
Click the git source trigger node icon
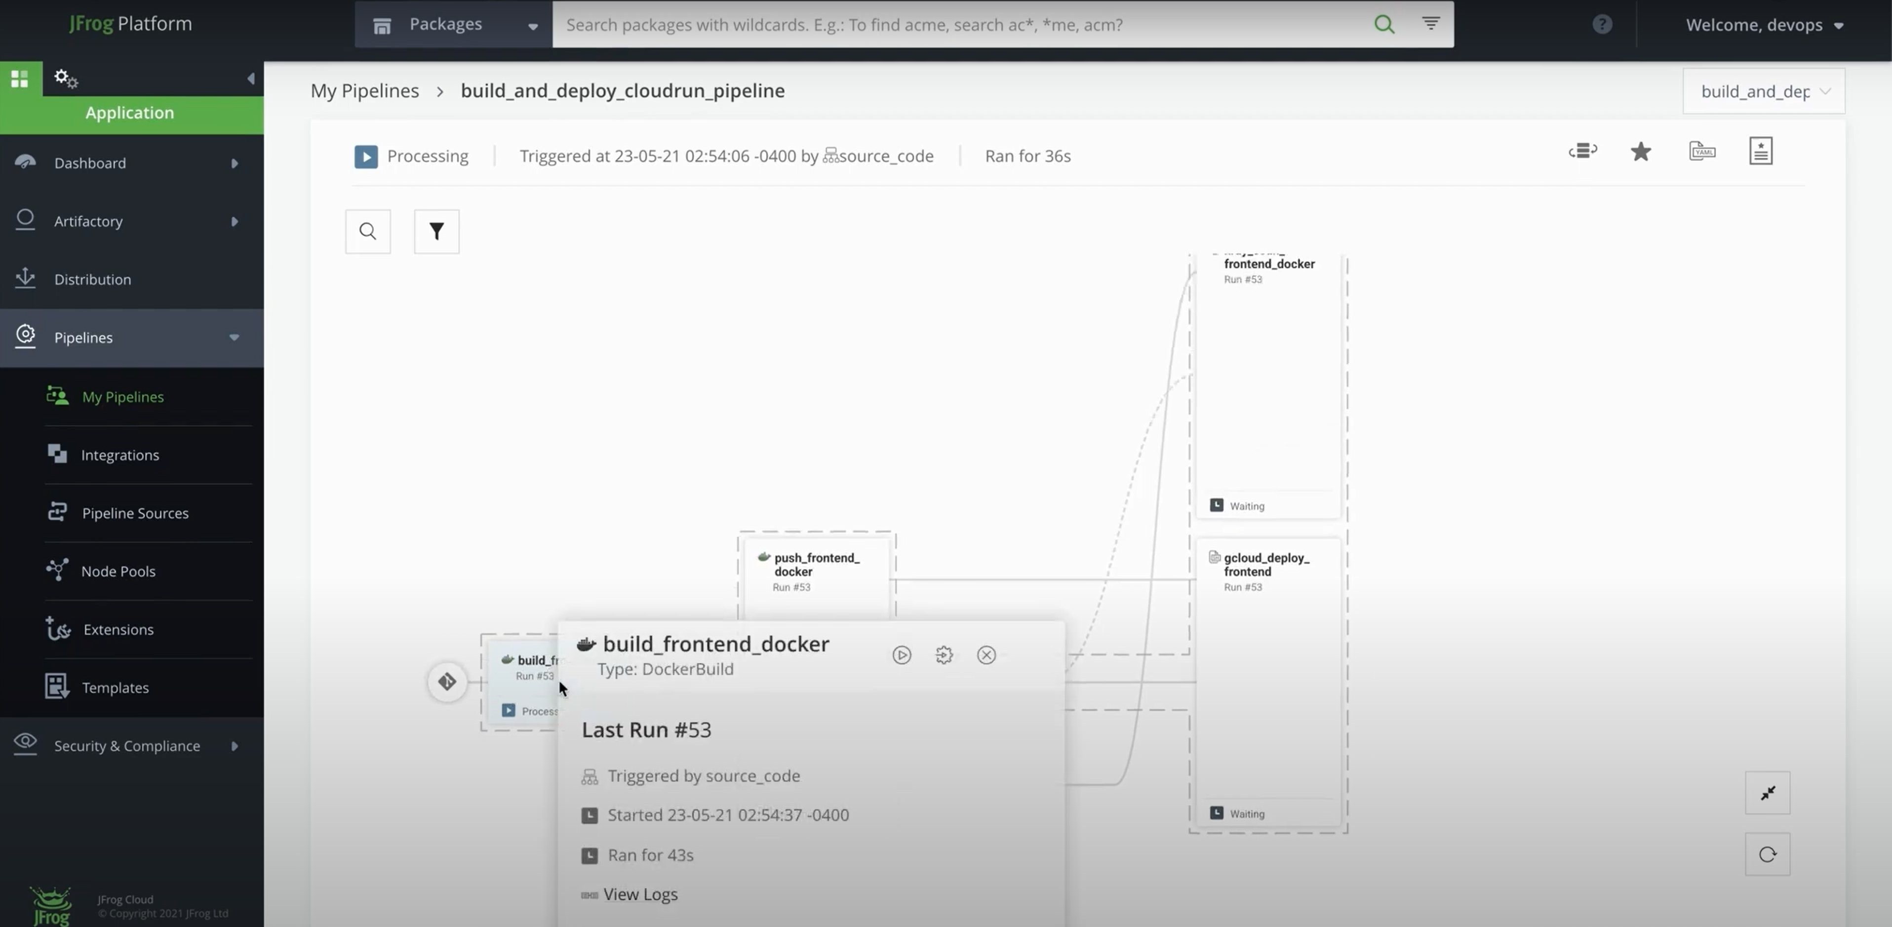(447, 682)
